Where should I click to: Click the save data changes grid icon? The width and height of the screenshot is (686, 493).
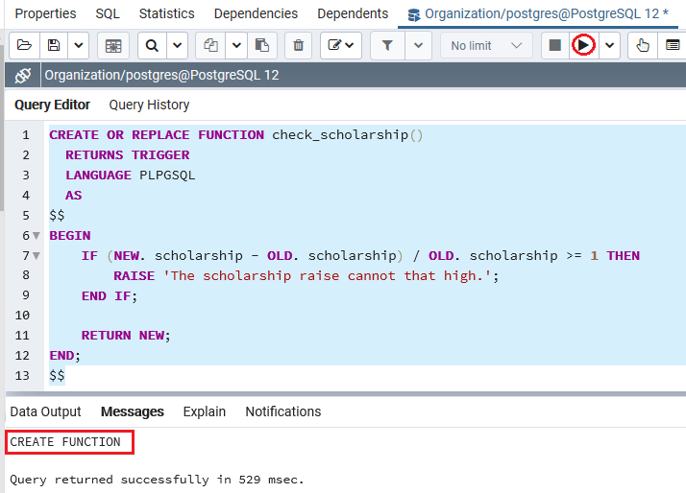[x=113, y=45]
